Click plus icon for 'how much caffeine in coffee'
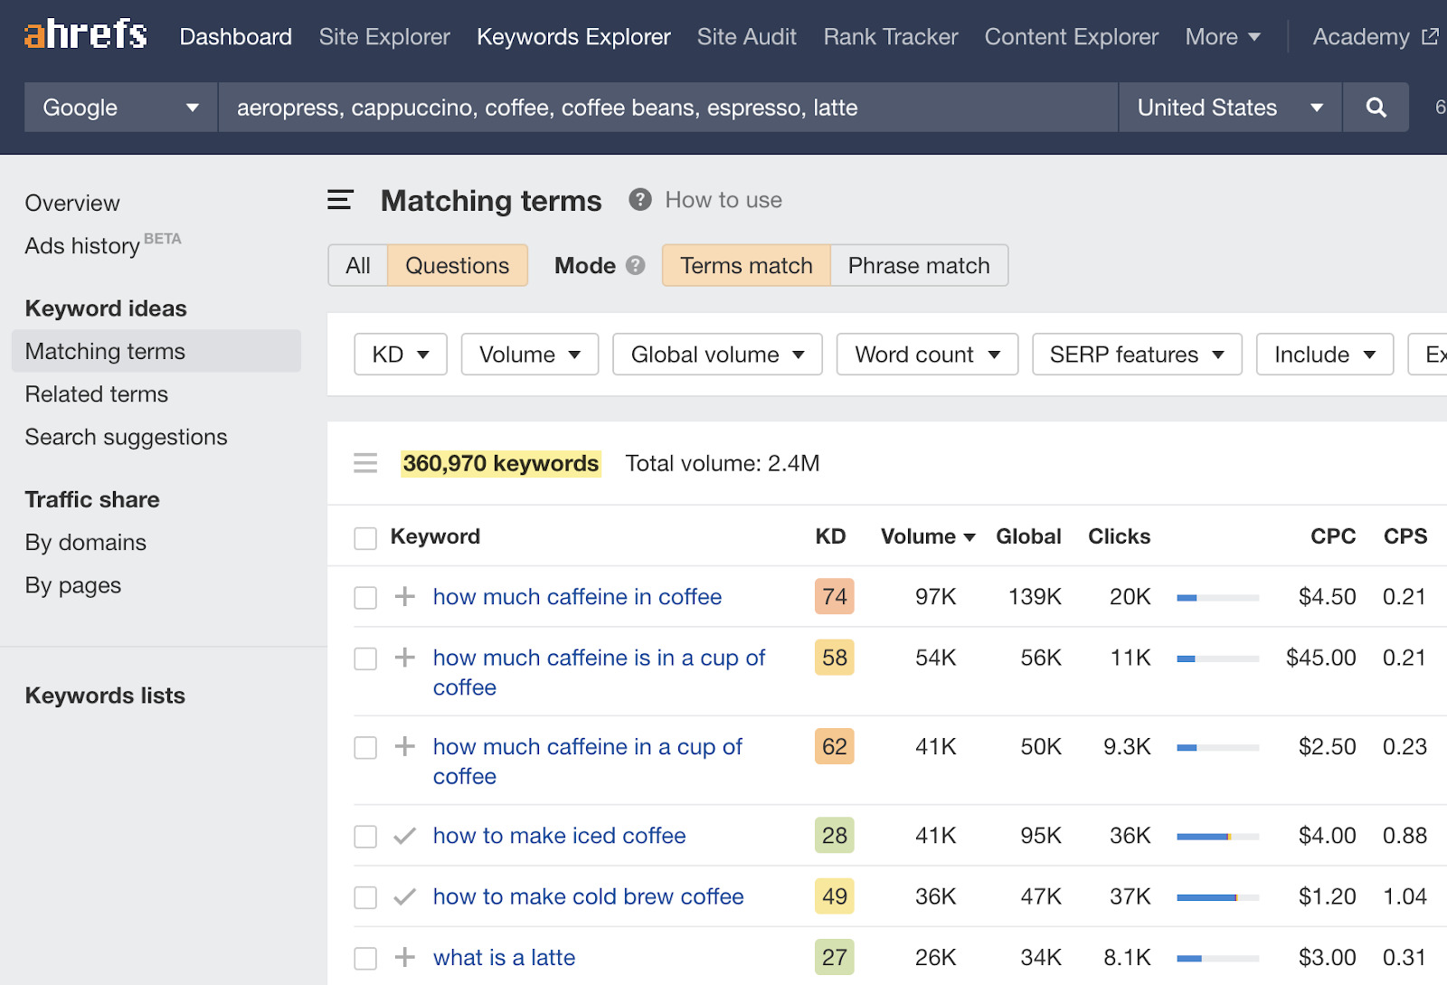The image size is (1447, 985). [x=405, y=596]
